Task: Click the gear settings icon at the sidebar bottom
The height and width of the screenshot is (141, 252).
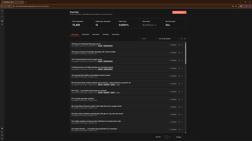Action: 2,139
